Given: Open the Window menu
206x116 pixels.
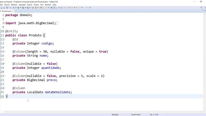Looking at the screenshot, I should 48,5.
